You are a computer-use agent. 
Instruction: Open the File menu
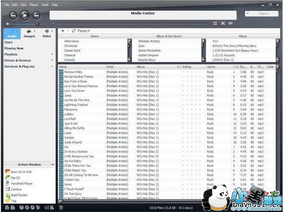pyautogui.click(x=7, y=5)
